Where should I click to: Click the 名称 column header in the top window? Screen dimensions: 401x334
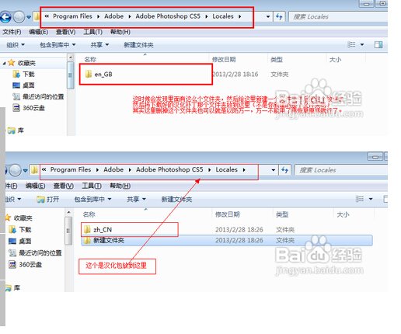[x=90, y=60]
